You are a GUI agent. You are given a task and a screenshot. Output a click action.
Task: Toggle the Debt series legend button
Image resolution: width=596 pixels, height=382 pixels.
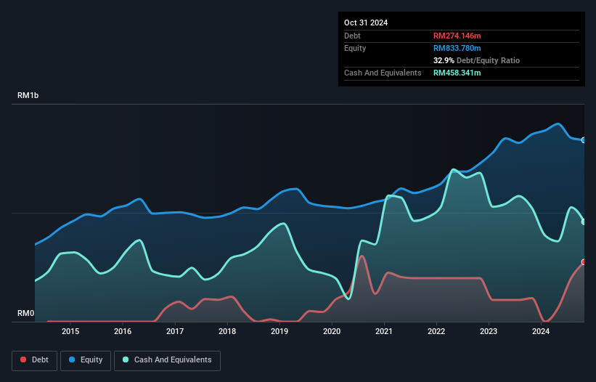[x=35, y=360]
